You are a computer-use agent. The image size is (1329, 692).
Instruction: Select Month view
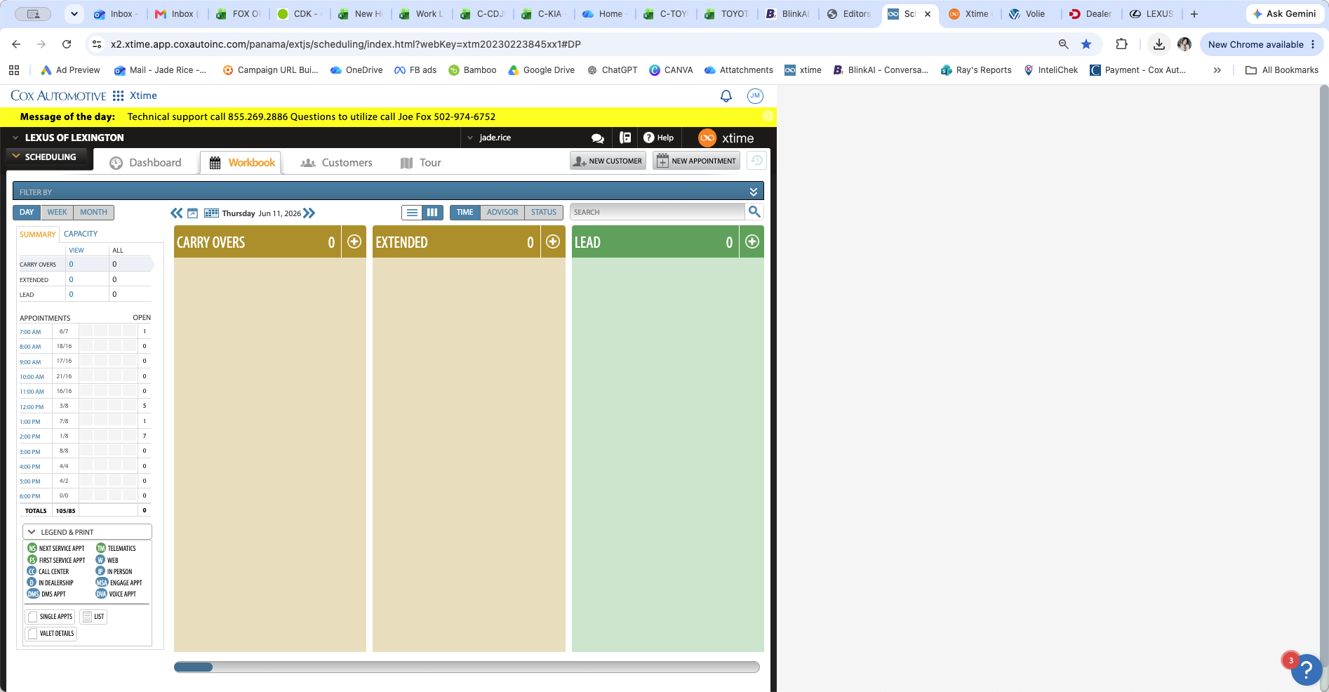93,212
